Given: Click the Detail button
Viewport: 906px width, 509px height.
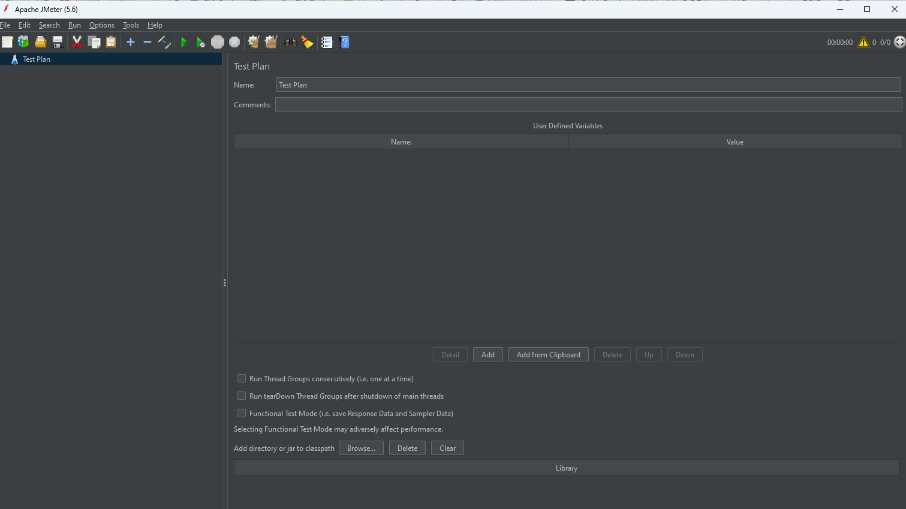Looking at the screenshot, I should point(450,354).
